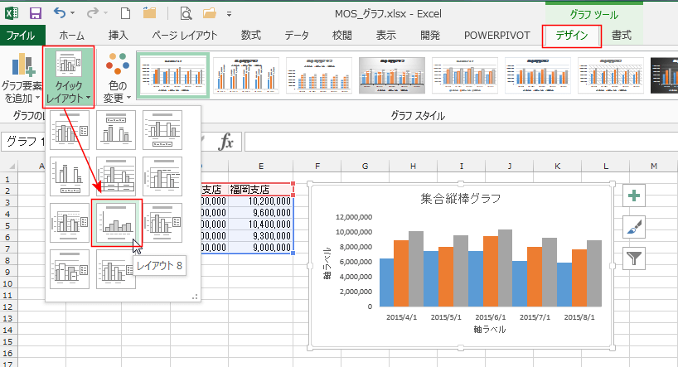The image size is (678, 367).
Task: Open the ファイル backstage menu
Action: 21,36
